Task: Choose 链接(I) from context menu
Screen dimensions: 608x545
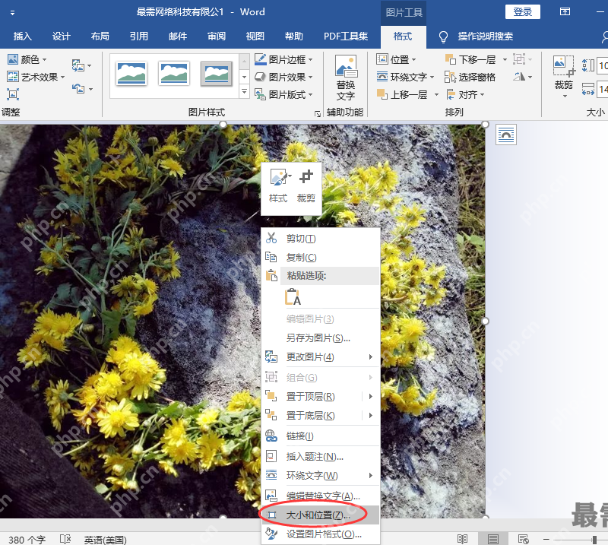Action: click(x=320, y=436)
